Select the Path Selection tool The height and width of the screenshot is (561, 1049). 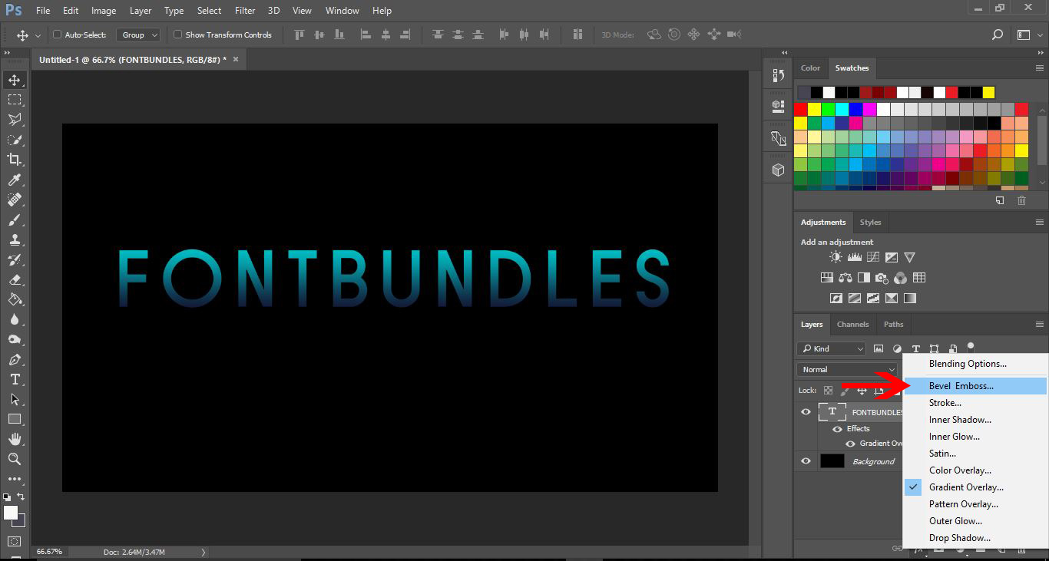[x=14, y=399]
